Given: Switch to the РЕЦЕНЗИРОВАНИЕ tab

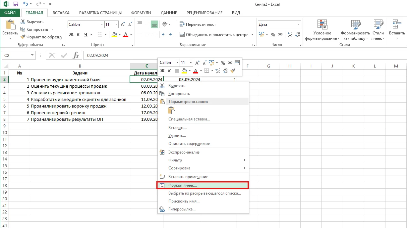Looking at the screenshot, I should [204, 13].
